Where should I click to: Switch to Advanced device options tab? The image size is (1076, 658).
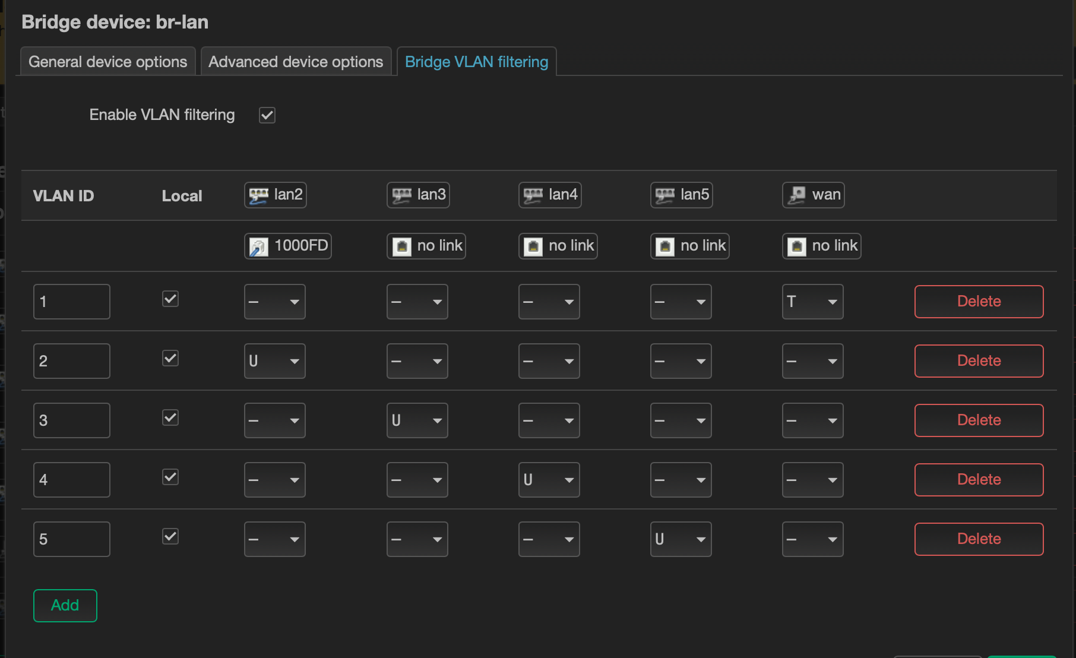click(296, 62)
